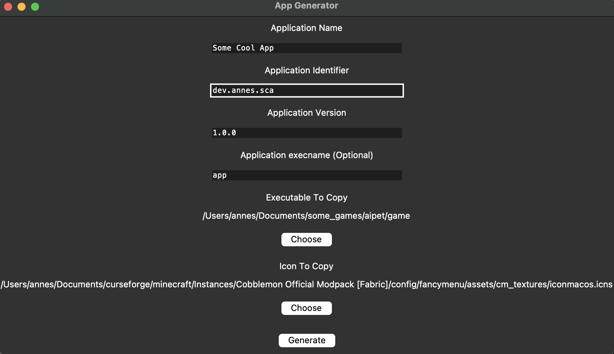Close the App Generator window
This screenshot has height=354, width=614.
point(8,7)
